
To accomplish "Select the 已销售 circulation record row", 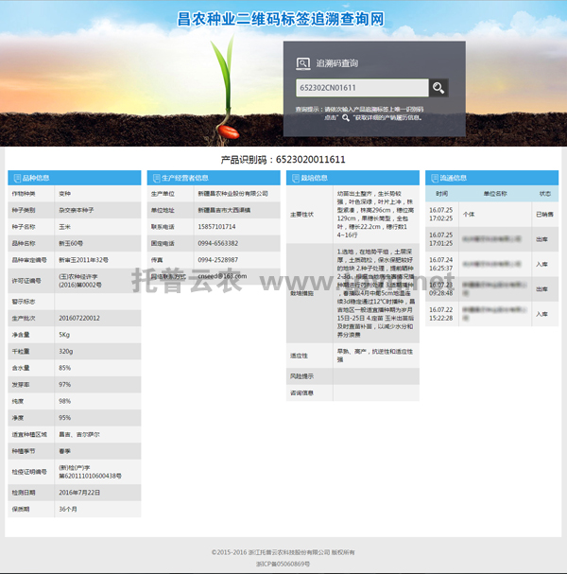I will (x=492, y=214).
